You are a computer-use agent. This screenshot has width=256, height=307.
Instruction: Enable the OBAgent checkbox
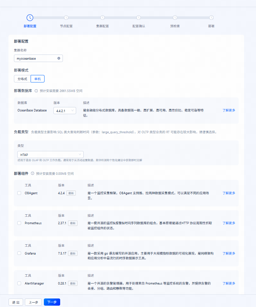pos(19,193)
